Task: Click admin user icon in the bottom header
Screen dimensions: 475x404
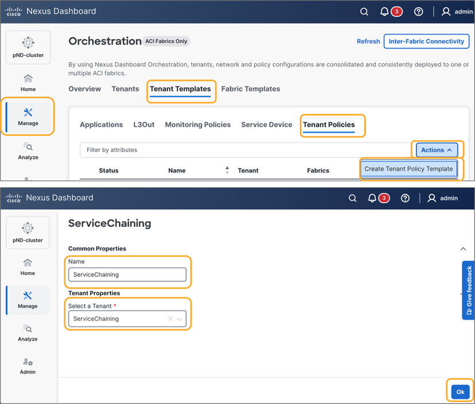Action: point(431,198)
